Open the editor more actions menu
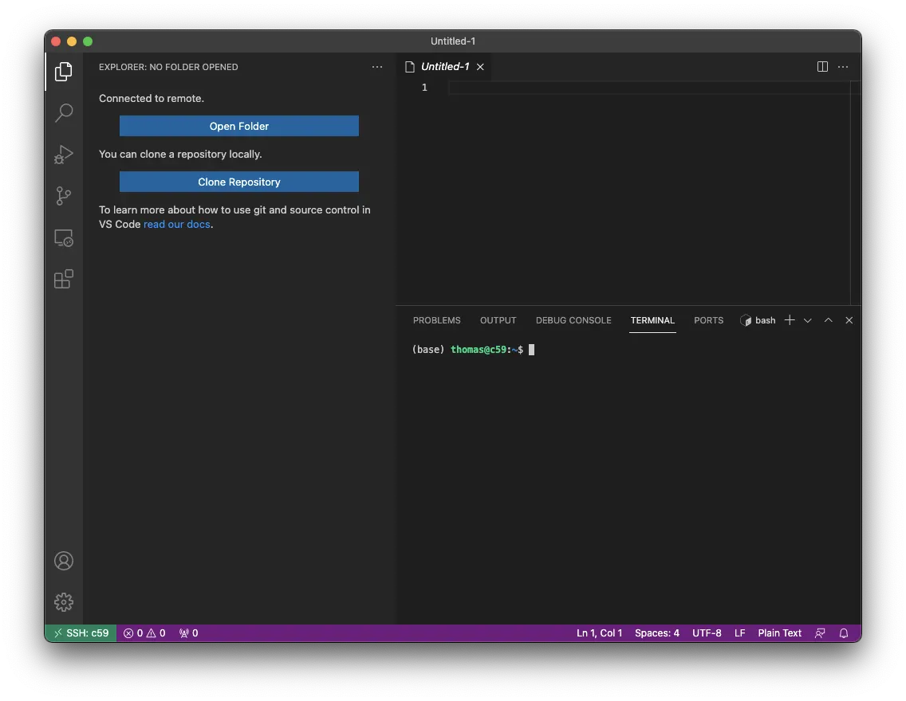 843,67
